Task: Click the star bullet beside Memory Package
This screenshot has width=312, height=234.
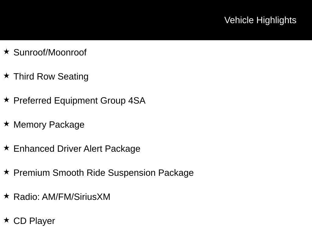Action: click(x=6, y=124)
